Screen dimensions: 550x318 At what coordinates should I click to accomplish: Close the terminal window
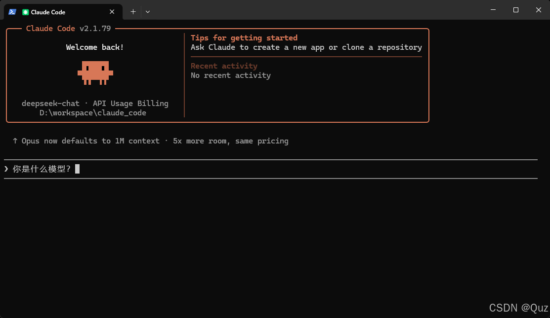539,10
